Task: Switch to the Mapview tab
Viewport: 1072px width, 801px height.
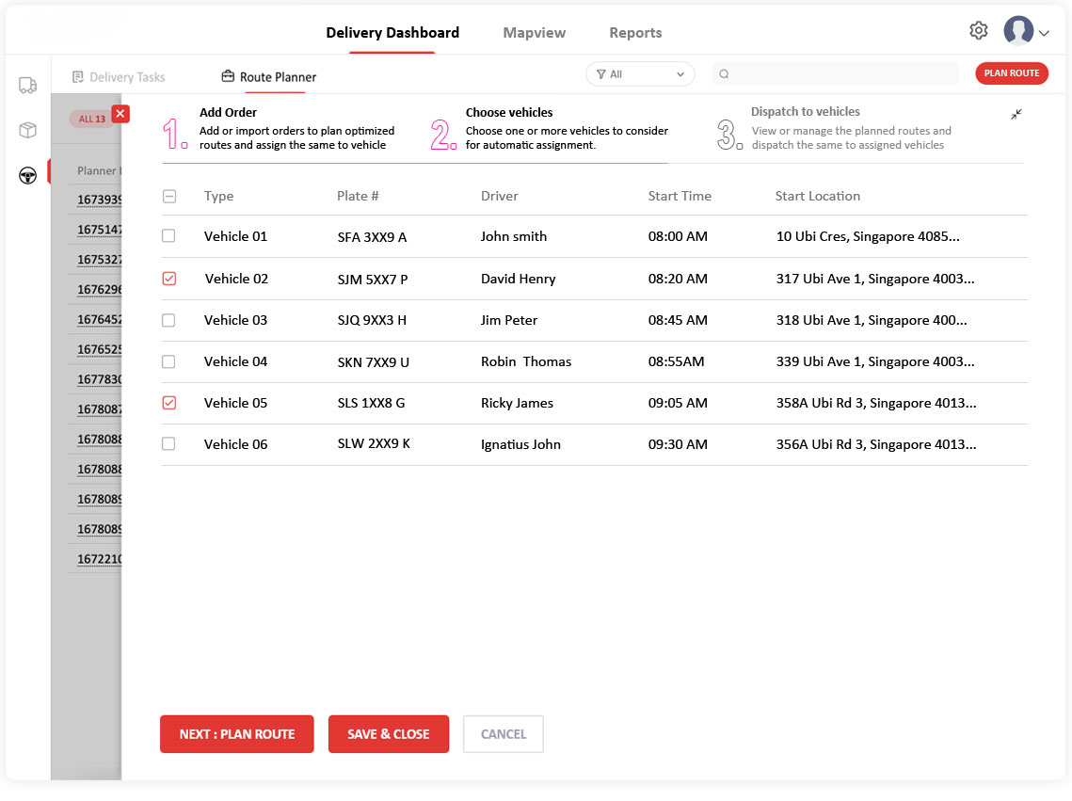Action: (534, 33)
